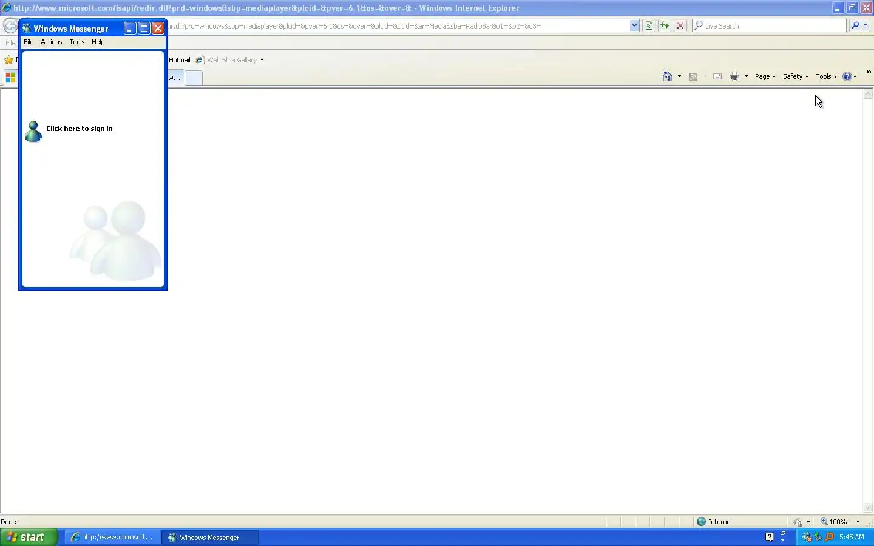Click the blue Help question mark icon

click(847, 76)
